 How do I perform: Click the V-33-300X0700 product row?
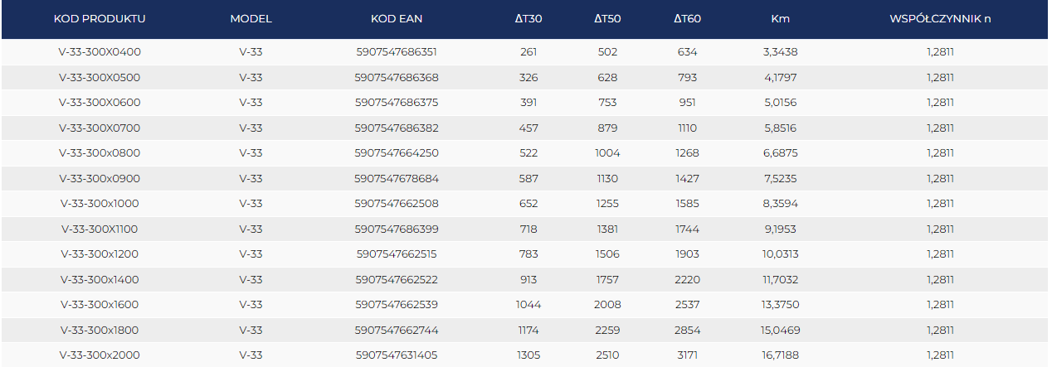pos(100,128)
